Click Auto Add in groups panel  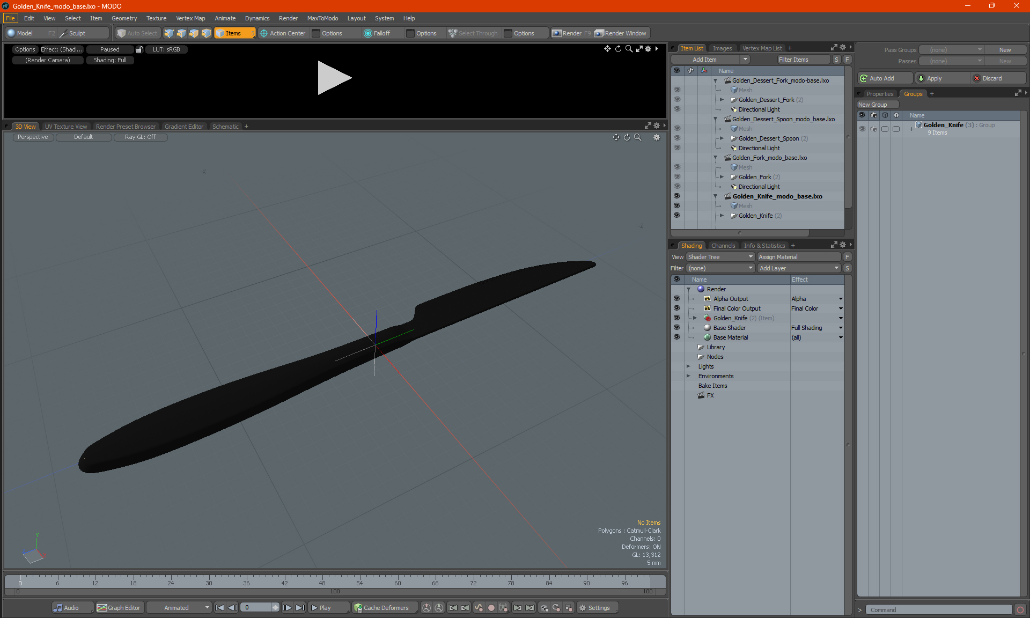coord(884,78)
